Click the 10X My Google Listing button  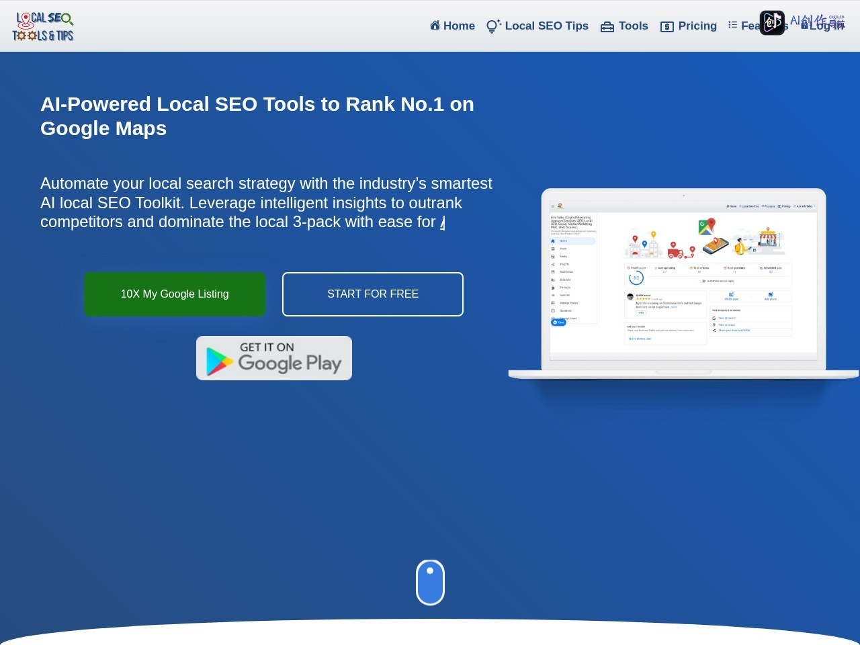click(175, 294)
